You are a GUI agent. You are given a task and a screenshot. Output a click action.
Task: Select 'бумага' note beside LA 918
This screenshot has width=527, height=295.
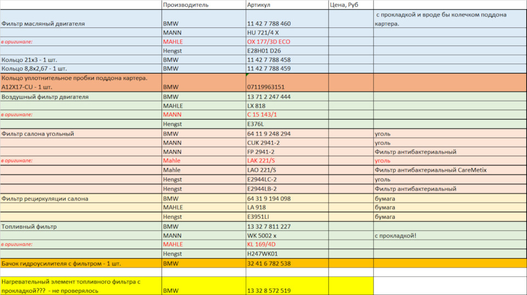pyautogui.click(x=450, y=207)
